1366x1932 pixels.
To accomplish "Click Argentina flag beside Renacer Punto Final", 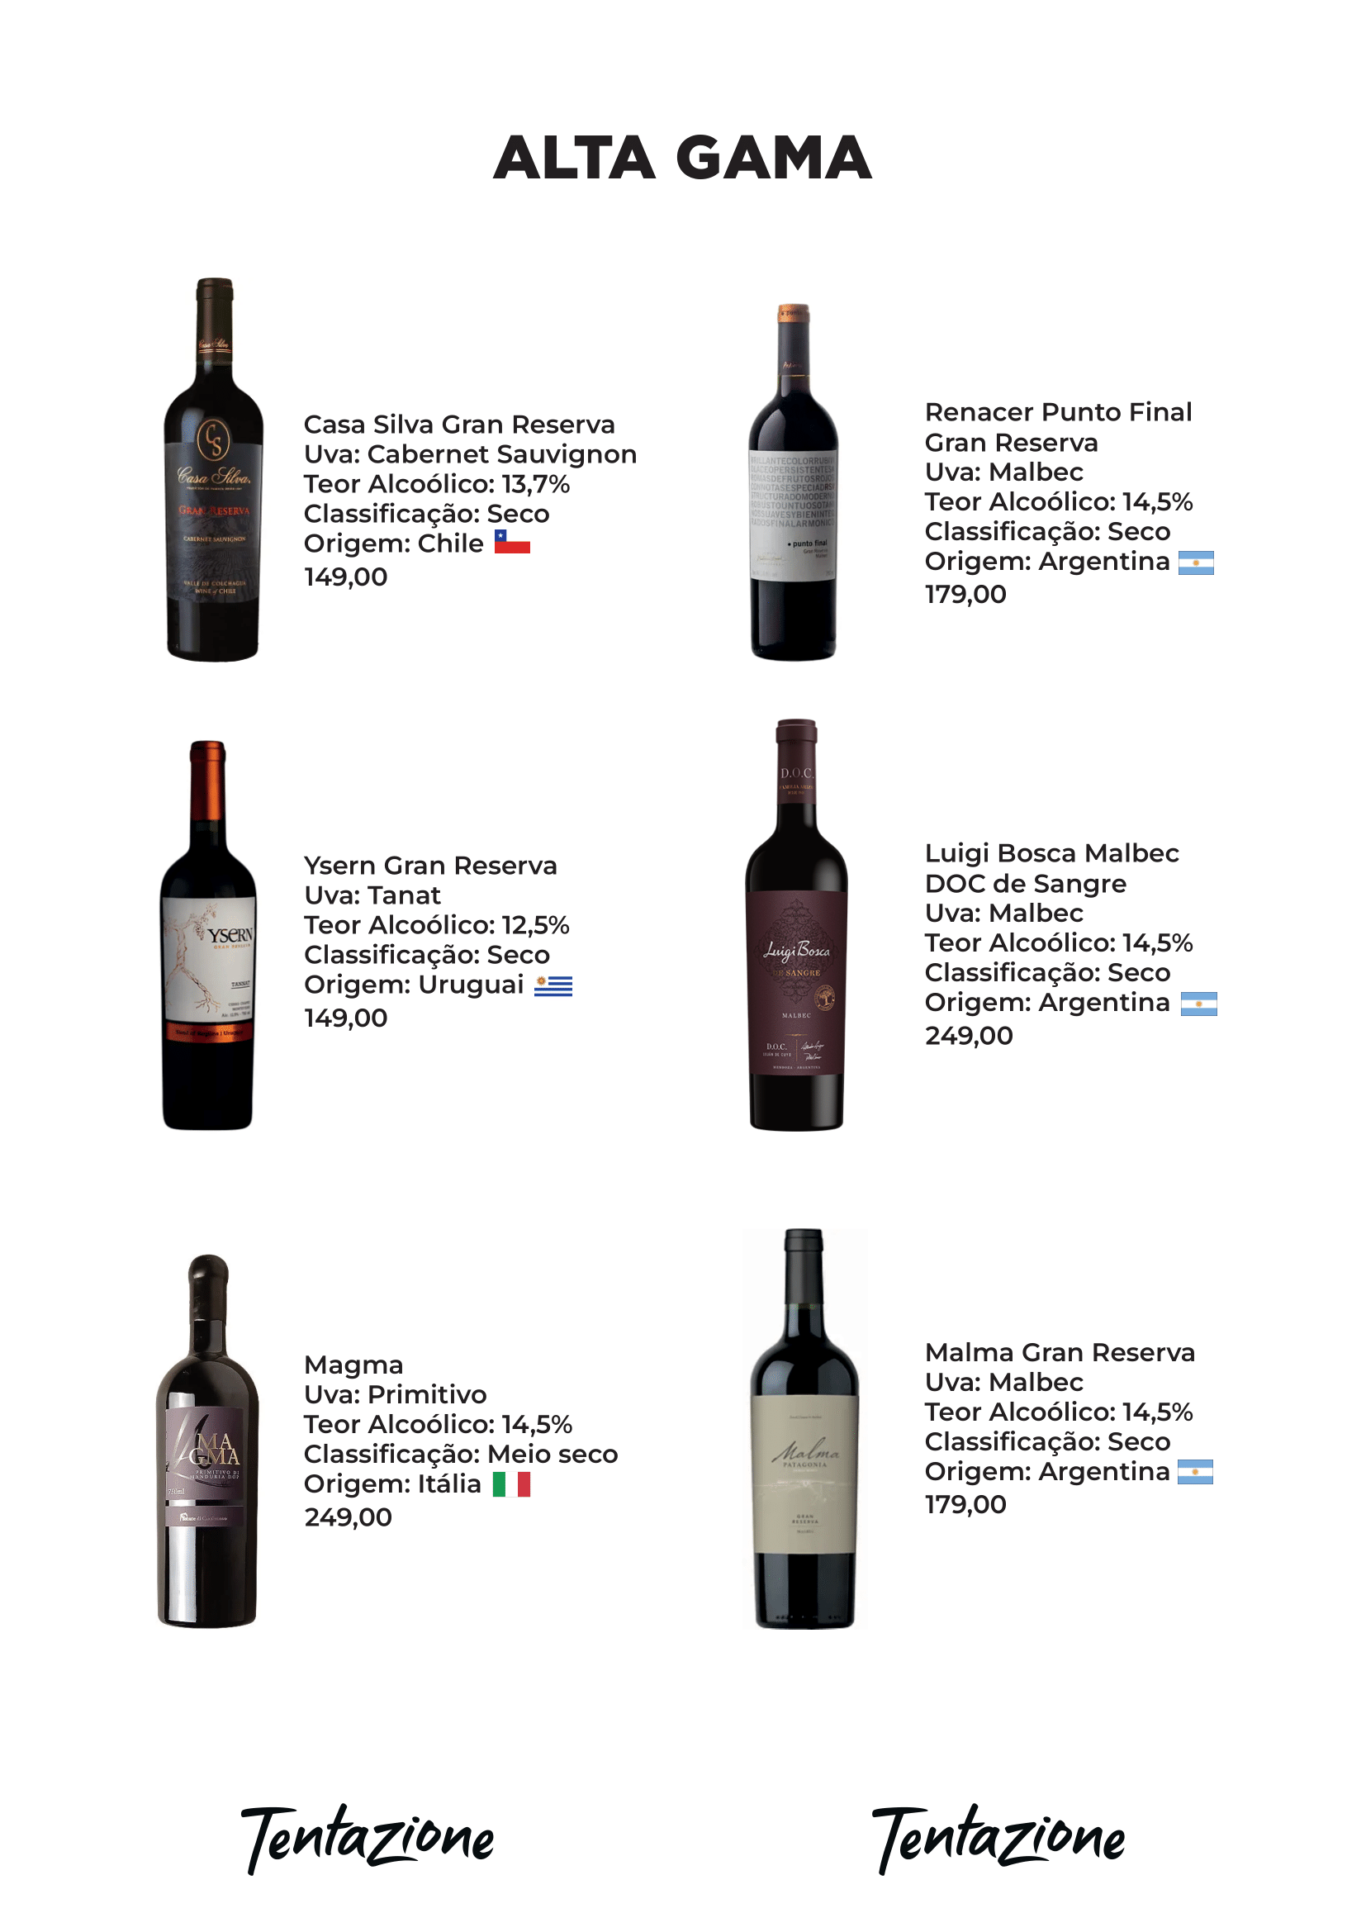I will (x=1195, y=563).
